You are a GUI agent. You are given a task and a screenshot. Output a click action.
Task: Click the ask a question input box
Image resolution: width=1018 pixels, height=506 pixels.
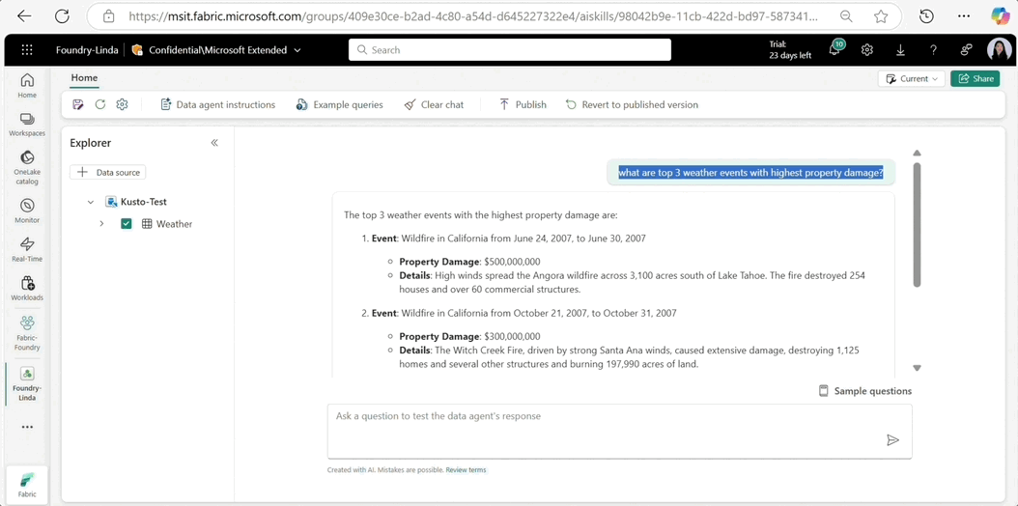click(619, 432)
